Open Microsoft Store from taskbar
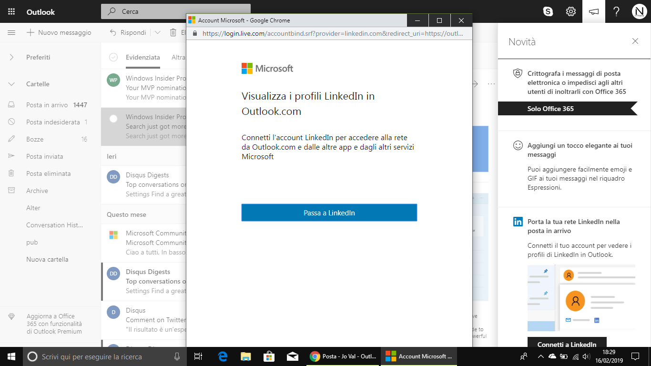 [269, 356]
